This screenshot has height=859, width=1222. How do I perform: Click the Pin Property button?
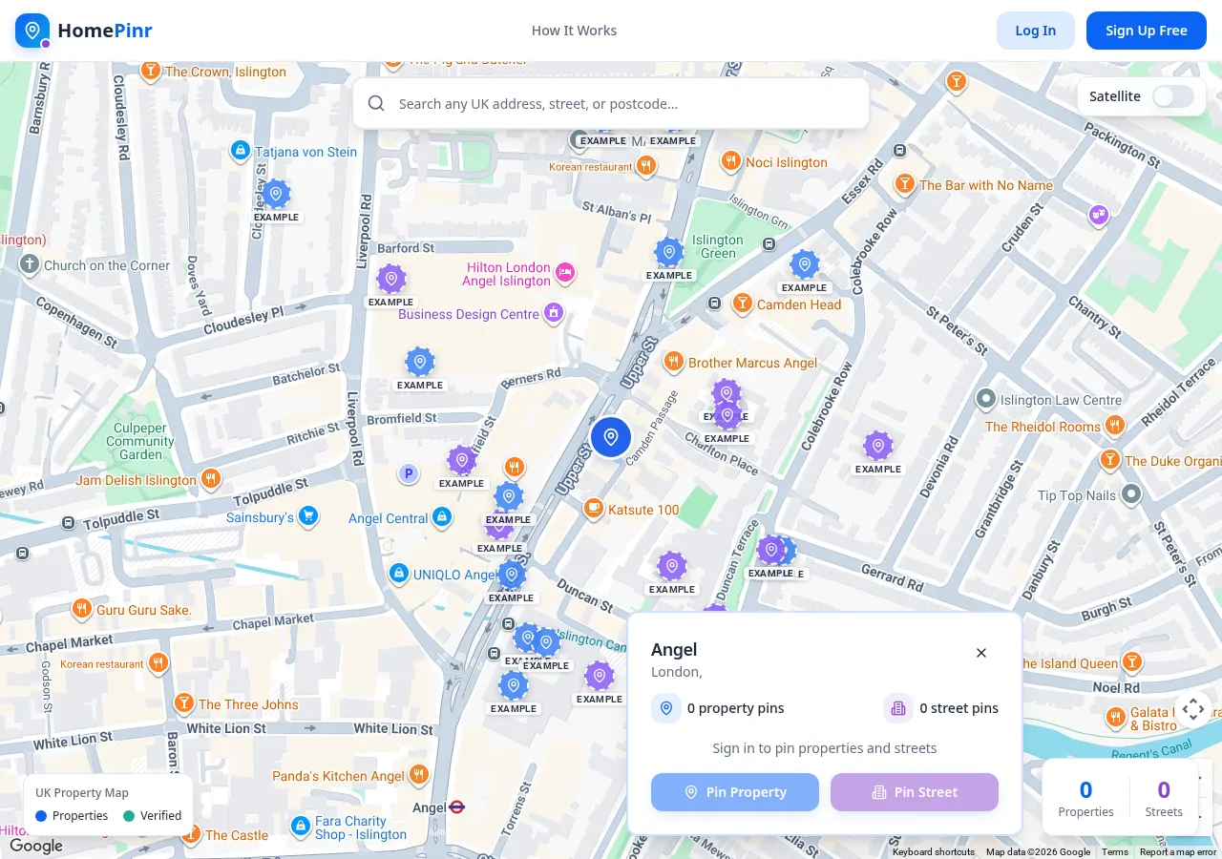735,792
